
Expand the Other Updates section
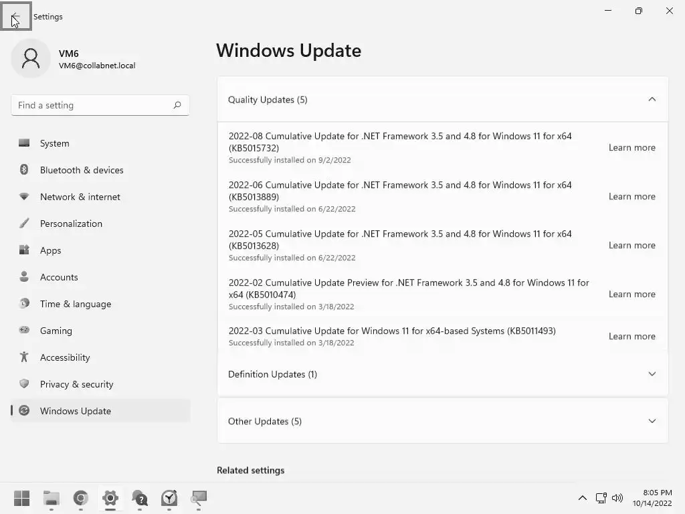652,421
